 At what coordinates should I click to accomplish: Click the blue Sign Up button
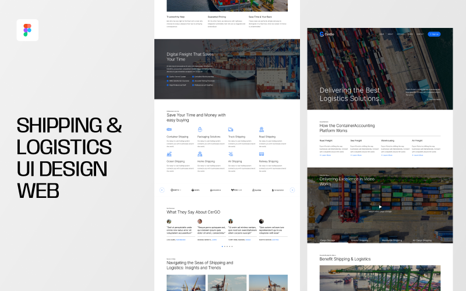(434, 34)
